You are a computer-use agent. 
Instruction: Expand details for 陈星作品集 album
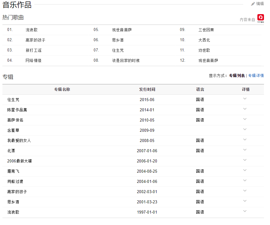point(245,109)
